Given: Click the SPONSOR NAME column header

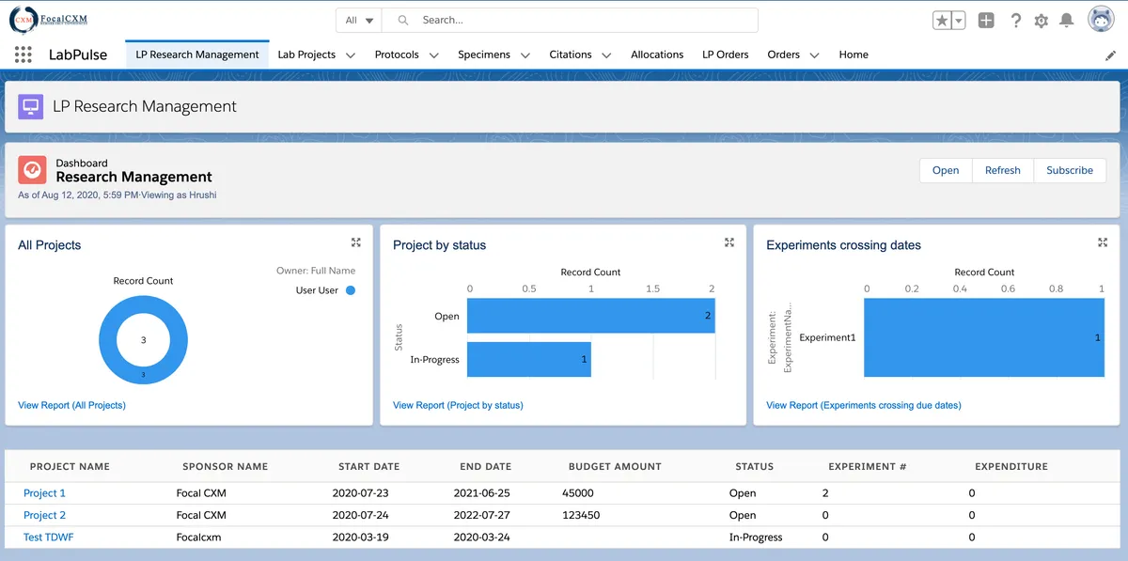Looking at the screenshot, I should tap(225, 466).
